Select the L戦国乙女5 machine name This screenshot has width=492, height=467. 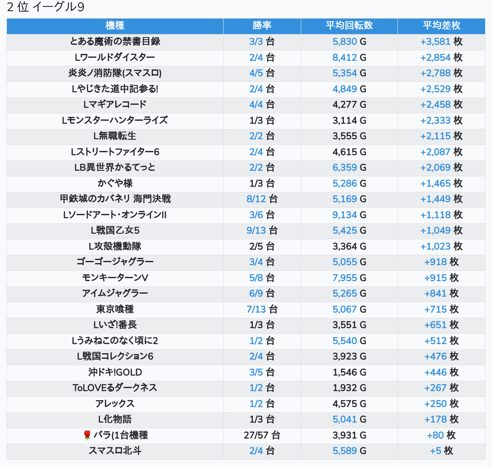click(115, 231)
